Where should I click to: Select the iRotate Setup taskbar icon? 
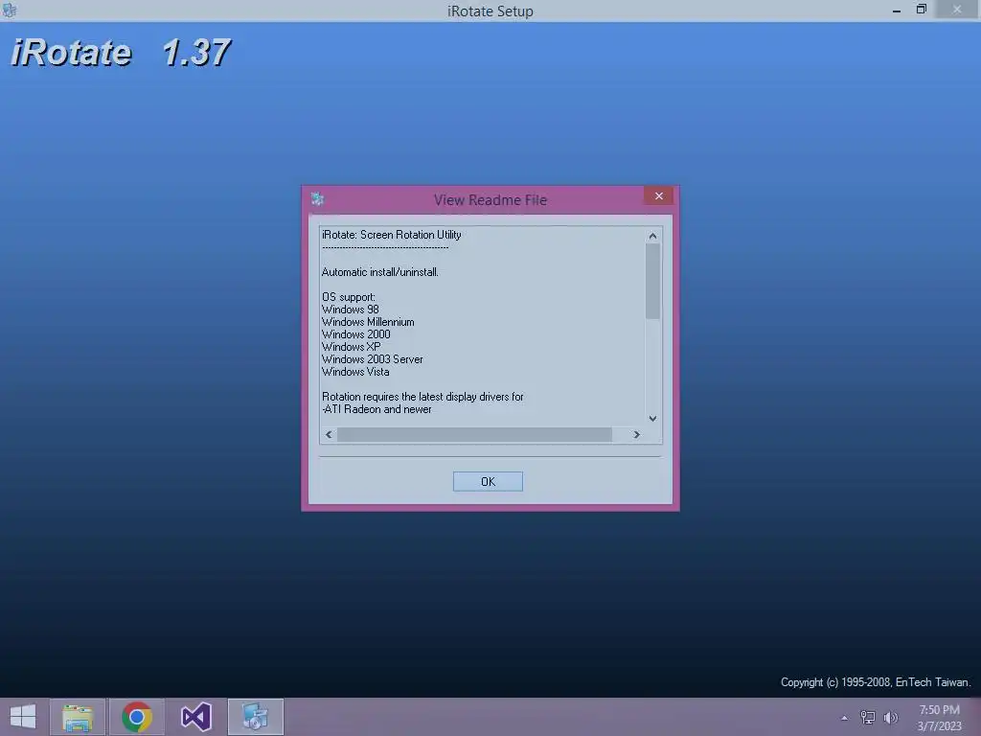[x=255, y=717]
